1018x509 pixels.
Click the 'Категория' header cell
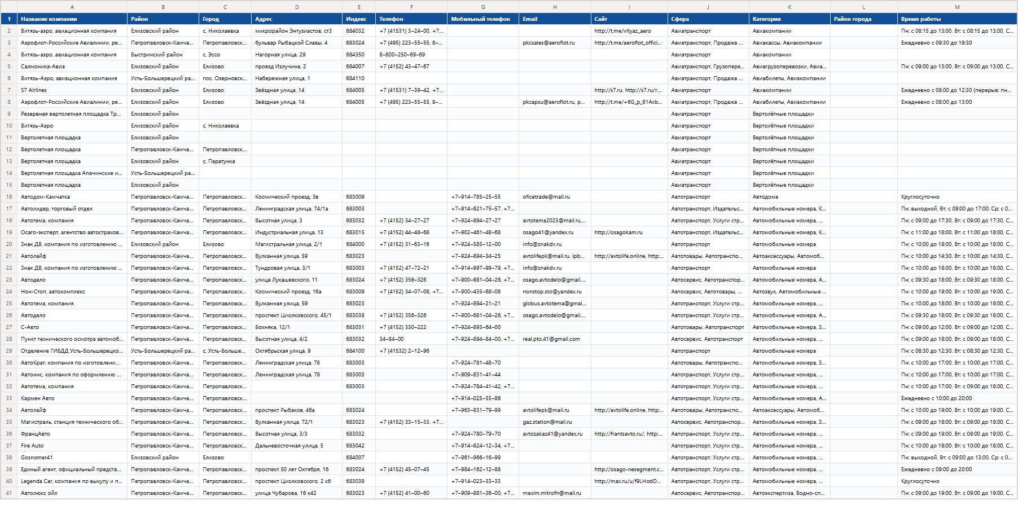pos(789,19)
